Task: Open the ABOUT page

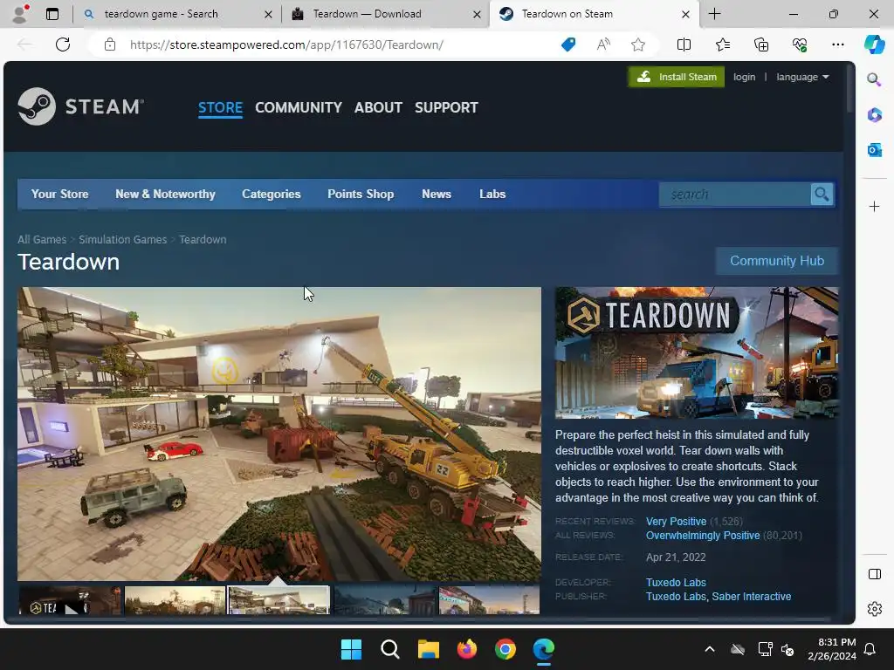Action: 378,107
